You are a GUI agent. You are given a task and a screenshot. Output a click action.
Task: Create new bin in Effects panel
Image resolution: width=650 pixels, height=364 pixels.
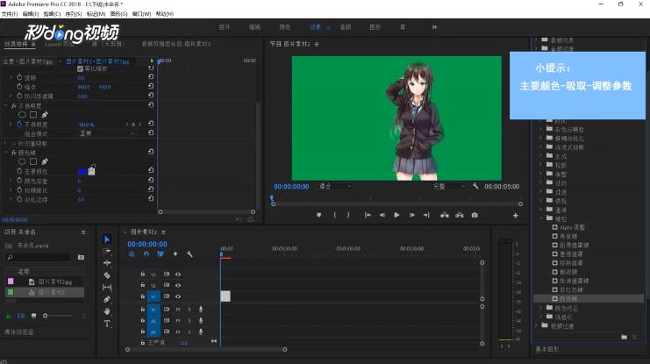[x=624, y=337]
